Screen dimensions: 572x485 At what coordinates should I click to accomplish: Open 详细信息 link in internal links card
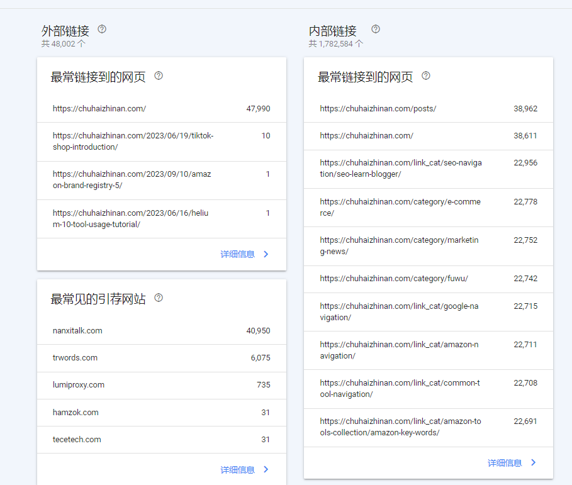(505, 463)
